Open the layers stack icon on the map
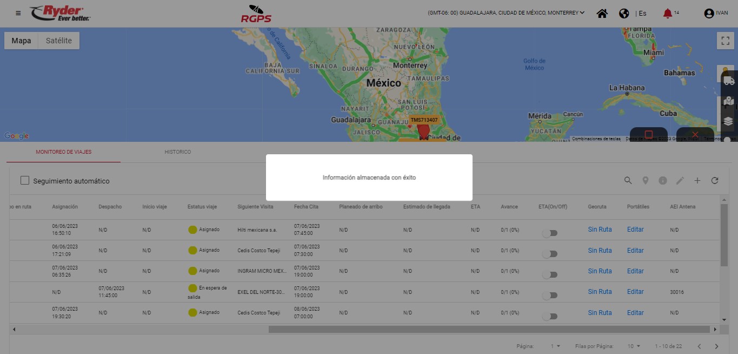 (x=728, y=121)
